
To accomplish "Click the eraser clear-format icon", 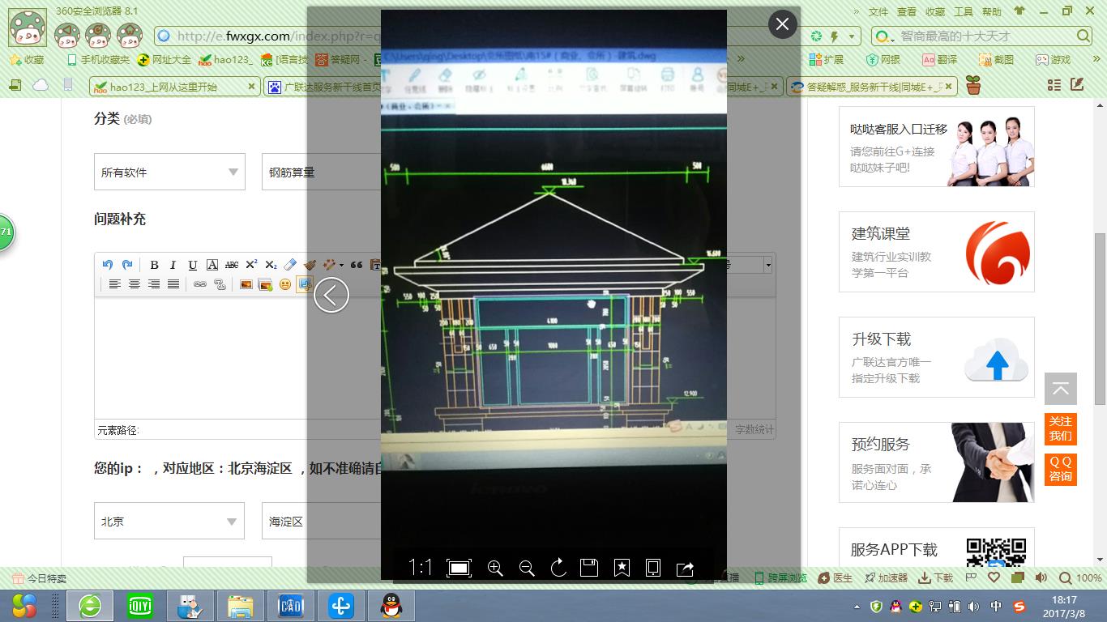I will pos(291,265).
